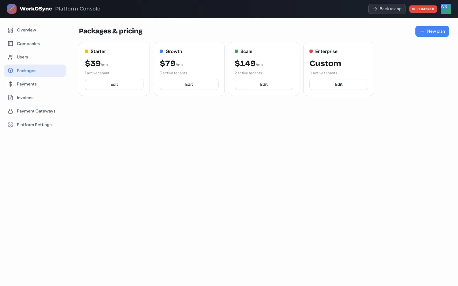
Task: Edit the Starter plan
Action: (114, 84)
